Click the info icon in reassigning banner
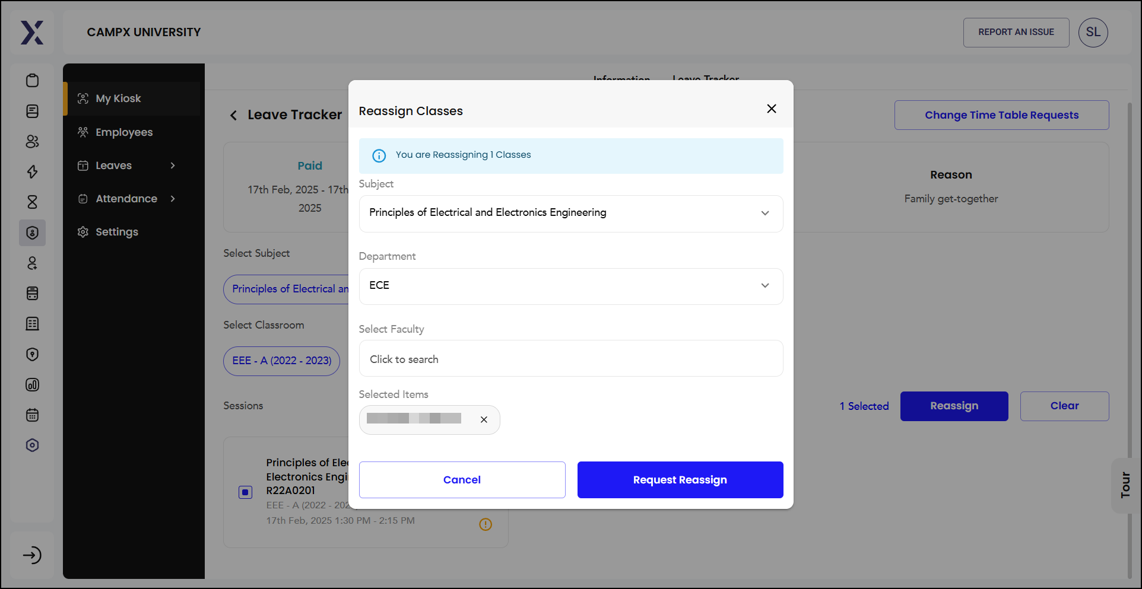Viewport: 1142px width, 589px height. pos(379,155)
